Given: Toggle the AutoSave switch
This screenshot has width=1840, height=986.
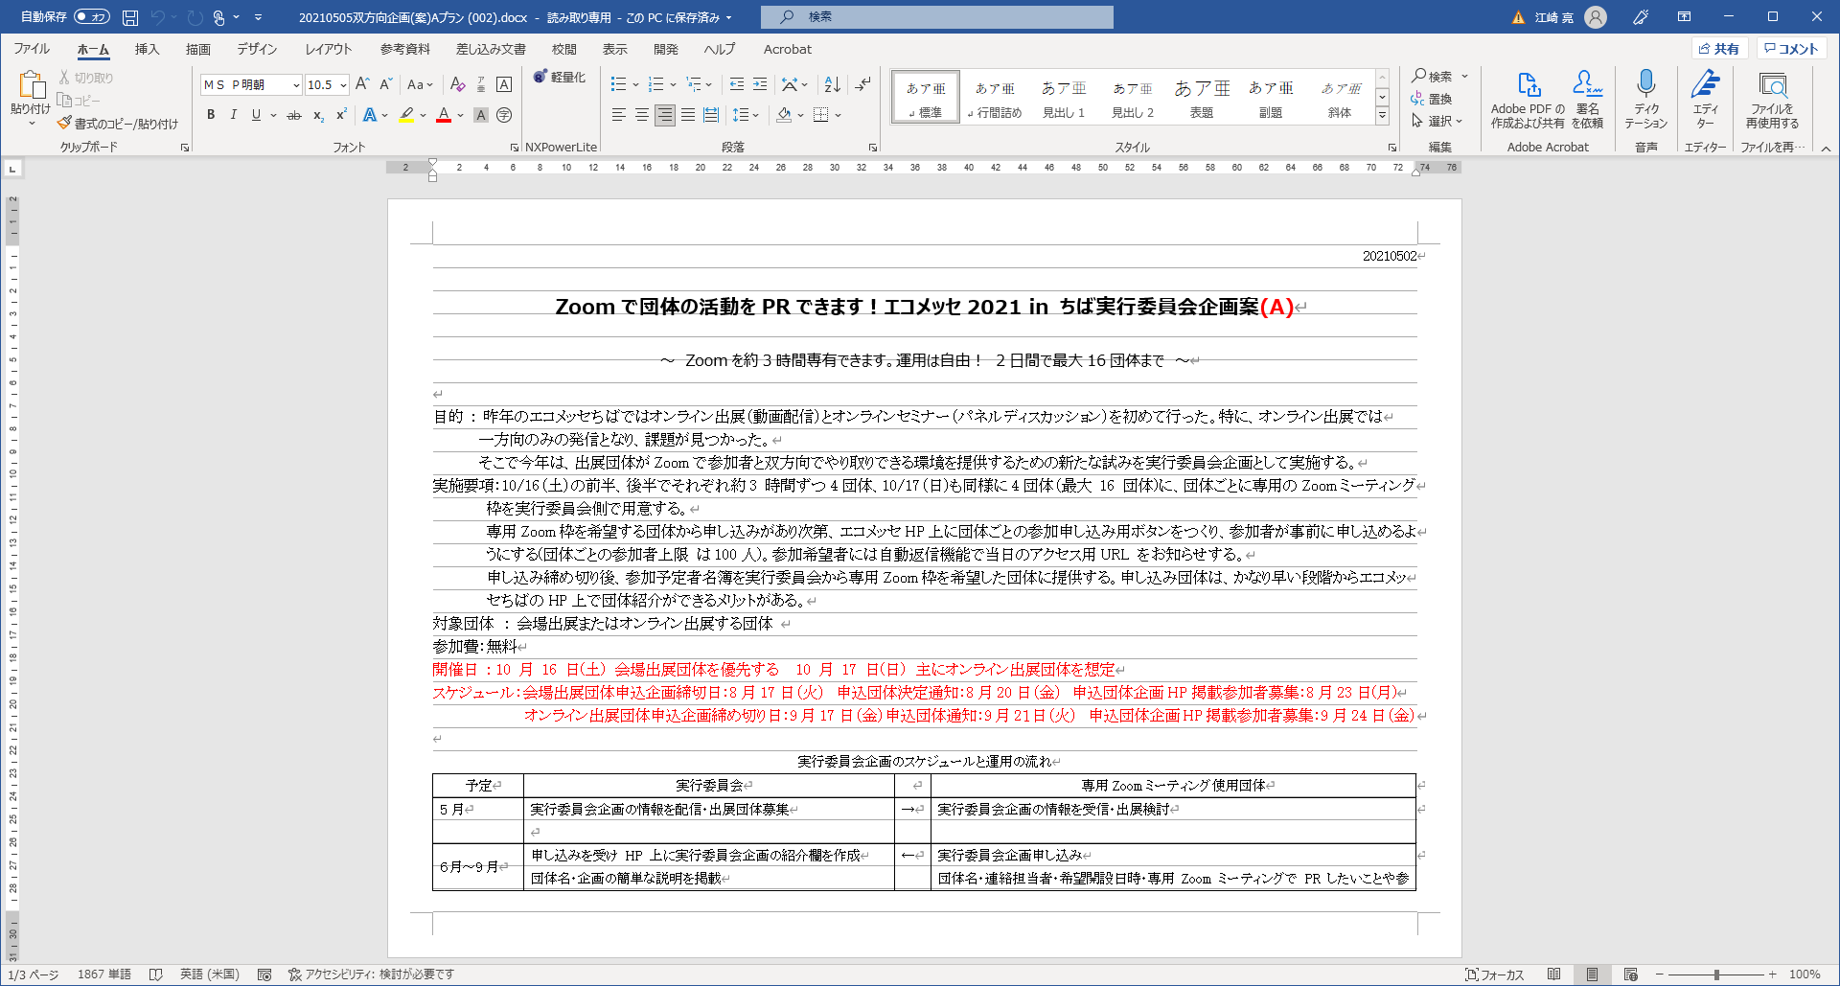Looking at the screenshot, I should tap(92, 17).
